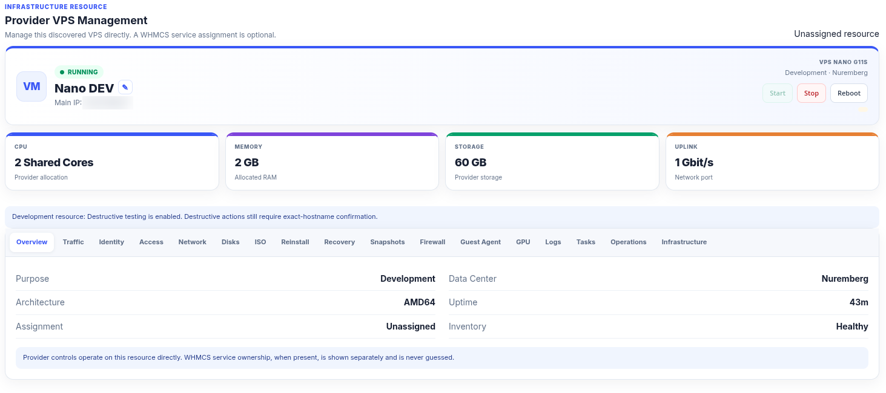This screenshot has width=886, height=393.
Task: Select the Snapshots tab
Action: tap(388, 242)
